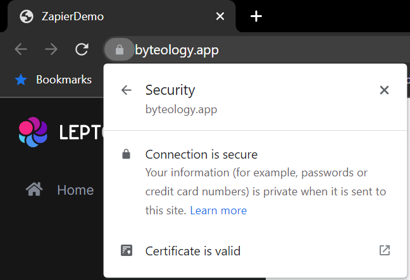Screen dimensions: 410x280
Task: Return from Security panel using back arrow
Action: (127, 90)
